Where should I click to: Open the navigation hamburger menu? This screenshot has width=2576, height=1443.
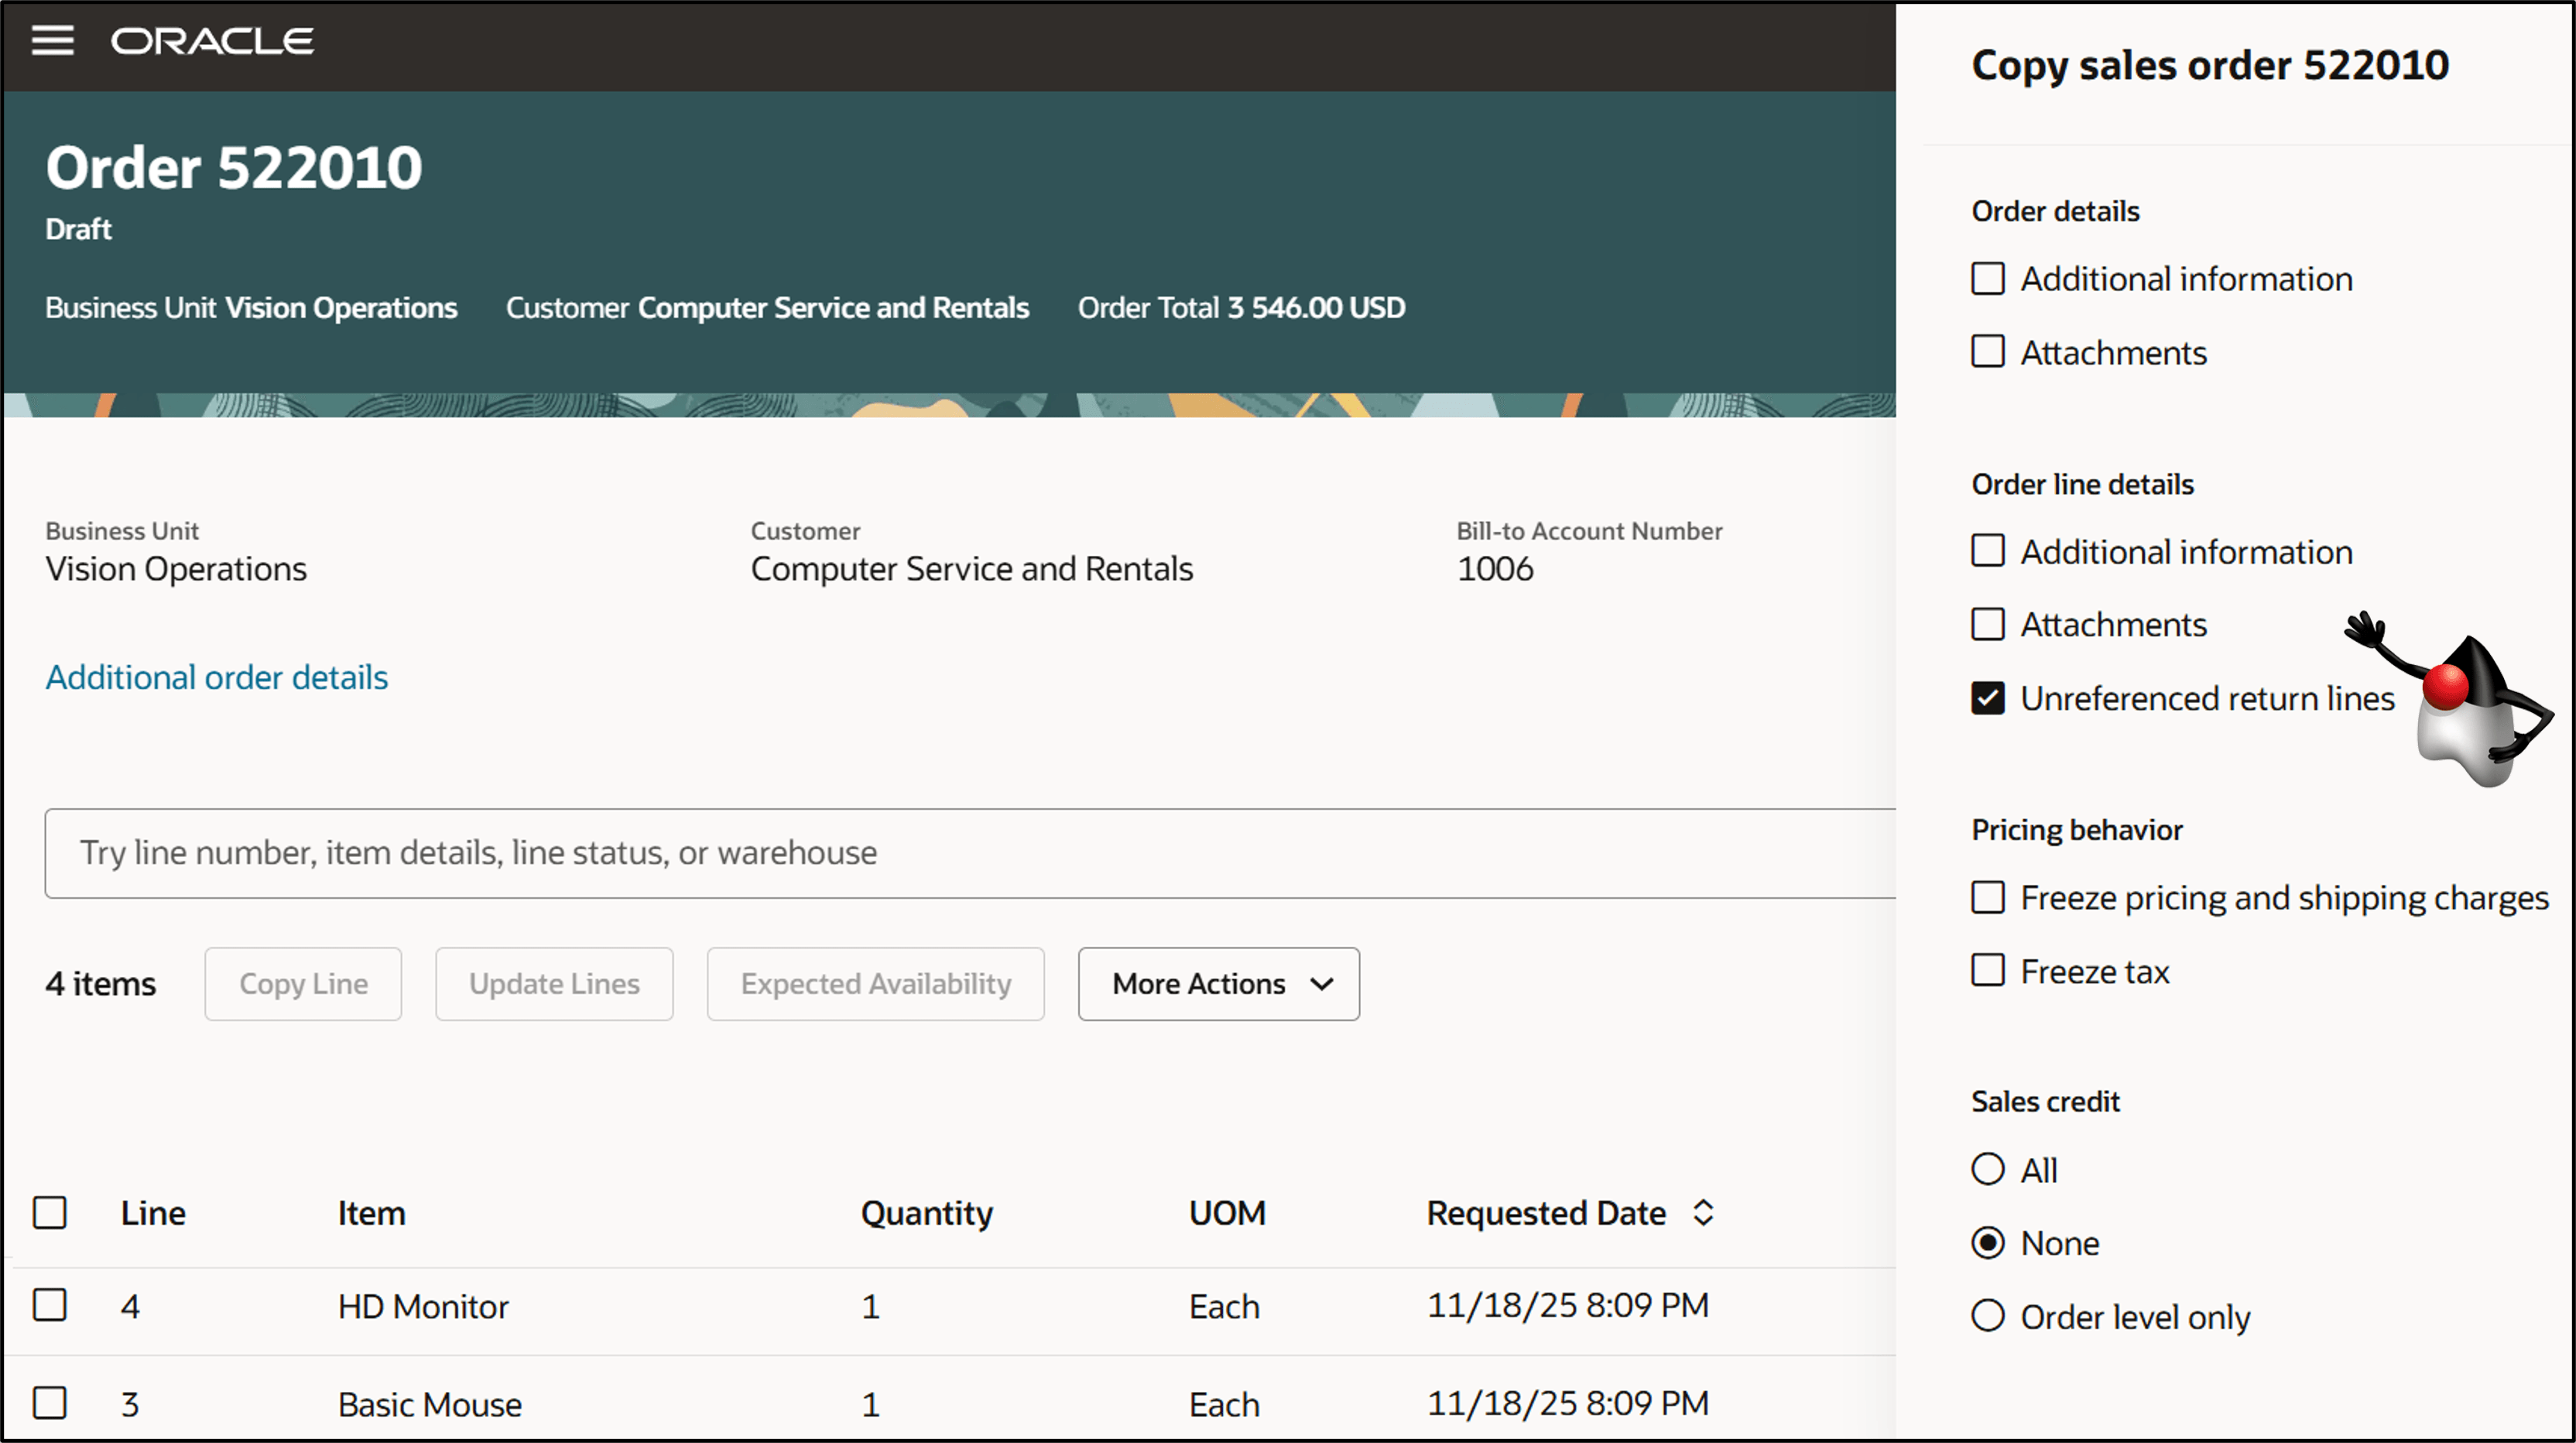click(x=53, y=40)
